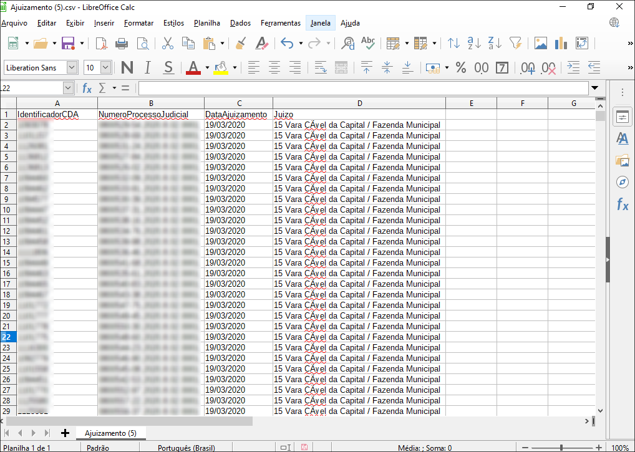Click the Clone formatting paintbrush icon
This screenshot has height=452, width=635.
241,44
